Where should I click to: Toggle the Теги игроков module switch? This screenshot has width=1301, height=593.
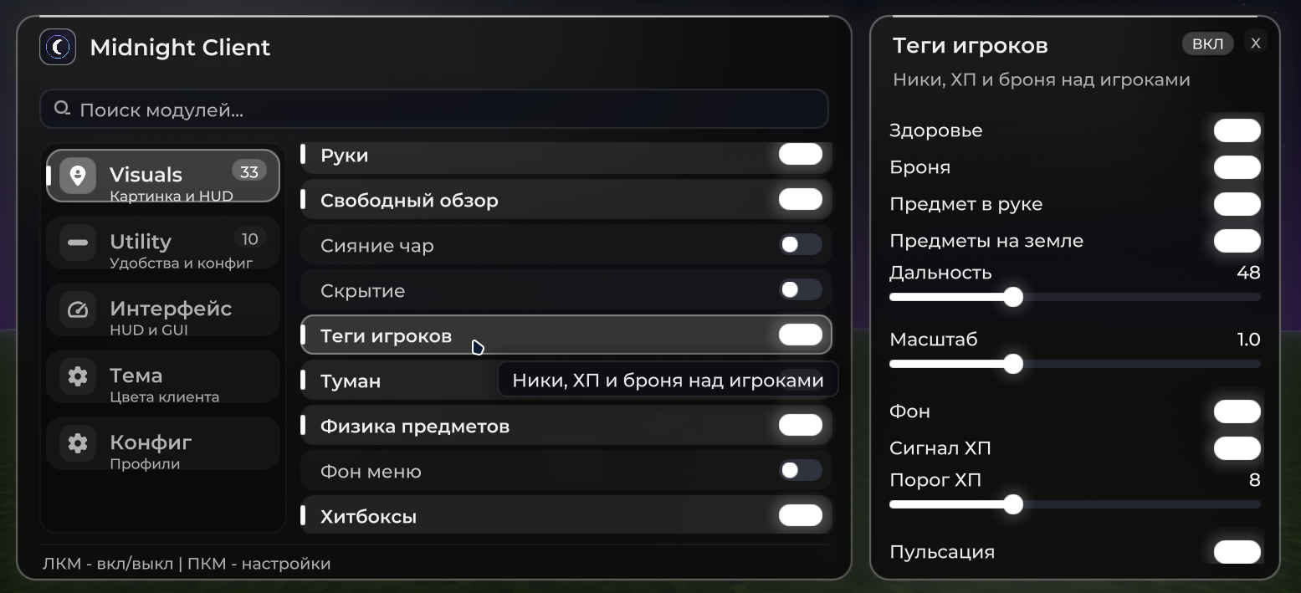[801, 335]
